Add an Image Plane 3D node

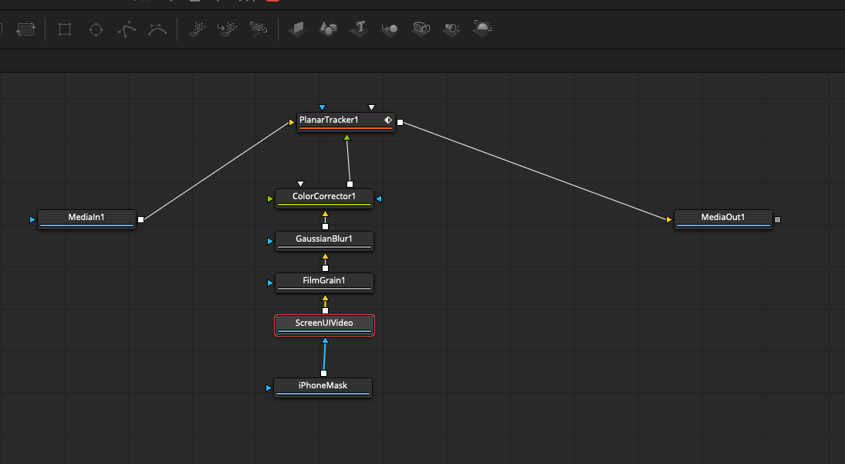pos(297,29)
